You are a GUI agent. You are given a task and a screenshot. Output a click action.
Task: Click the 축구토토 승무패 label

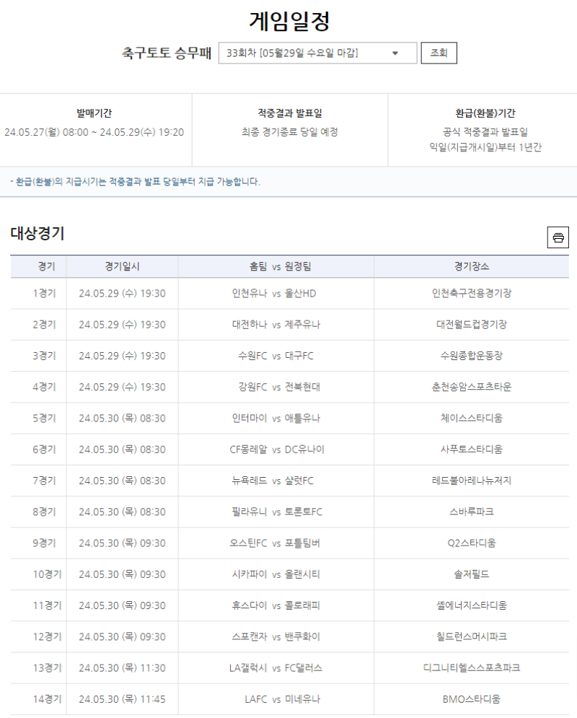[x=167, y=53]
